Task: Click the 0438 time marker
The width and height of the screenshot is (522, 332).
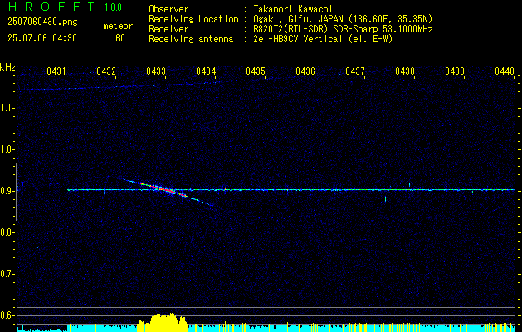Action: (x=405, y=71)
